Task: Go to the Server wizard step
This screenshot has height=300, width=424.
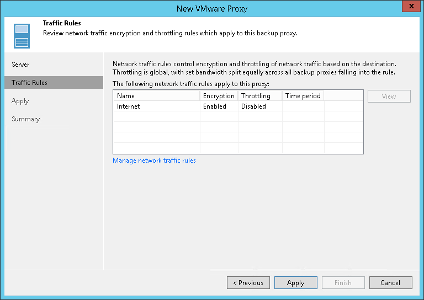Action: pos(20,65)
